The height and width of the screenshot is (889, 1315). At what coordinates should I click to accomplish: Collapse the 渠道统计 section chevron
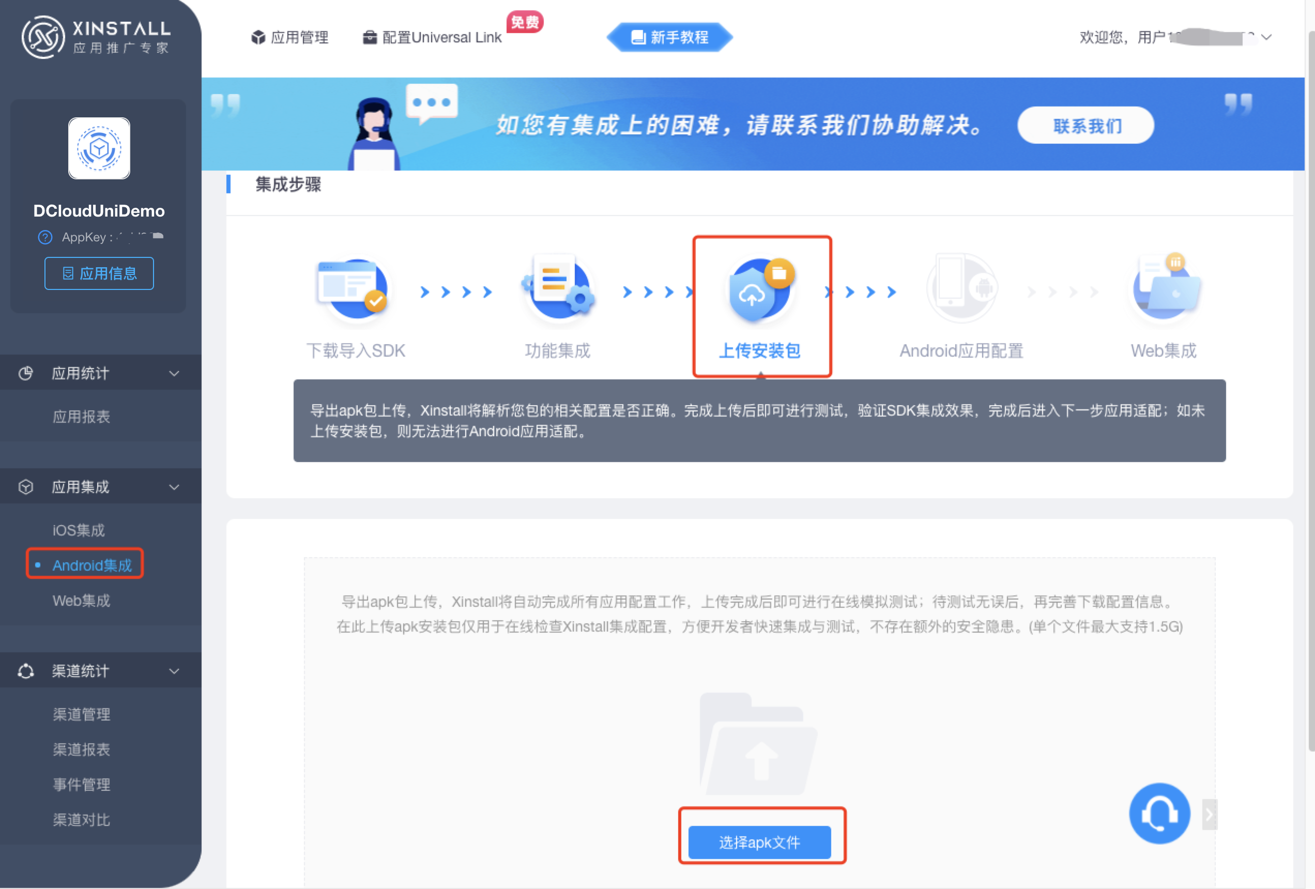174,671
